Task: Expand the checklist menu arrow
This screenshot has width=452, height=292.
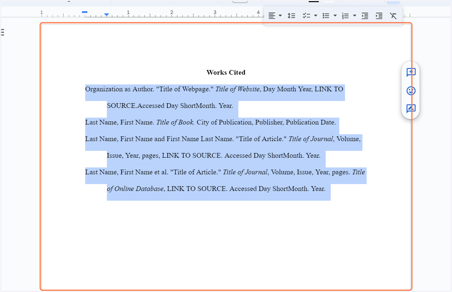Action: [316, 16]
